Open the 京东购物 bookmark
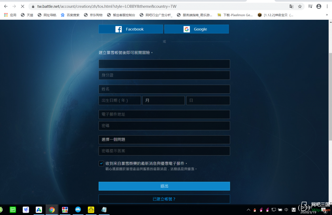 [x=93, y=15]
